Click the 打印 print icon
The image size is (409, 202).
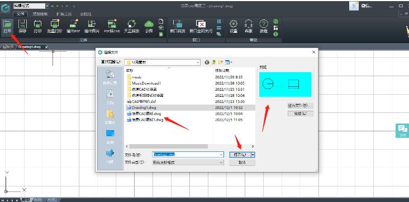point(37,26)
